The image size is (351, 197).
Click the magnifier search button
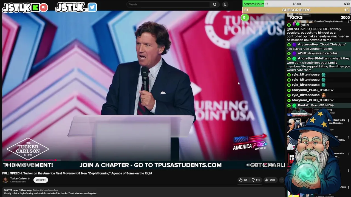(215, 4)
